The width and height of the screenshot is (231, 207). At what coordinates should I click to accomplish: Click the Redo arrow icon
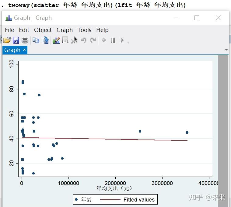coord(93,40)
